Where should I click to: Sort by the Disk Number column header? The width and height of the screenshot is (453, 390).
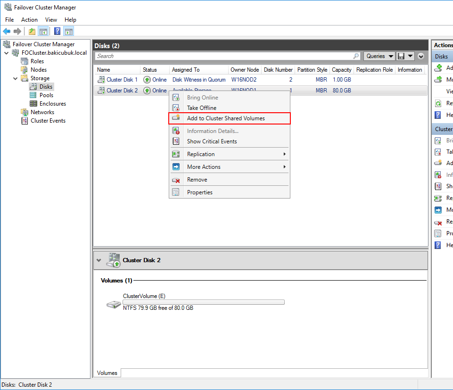point(278,70)
